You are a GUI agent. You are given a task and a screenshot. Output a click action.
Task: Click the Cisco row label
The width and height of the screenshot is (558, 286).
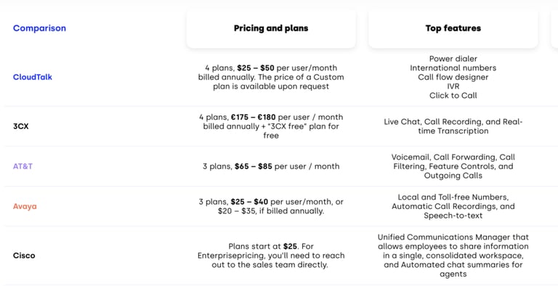click(x=24, y=256)
